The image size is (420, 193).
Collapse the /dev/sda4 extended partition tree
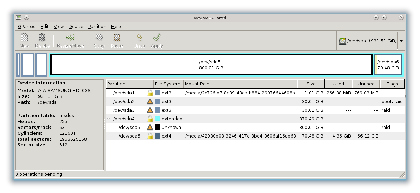pyautogui.click(x=109, y=119)
